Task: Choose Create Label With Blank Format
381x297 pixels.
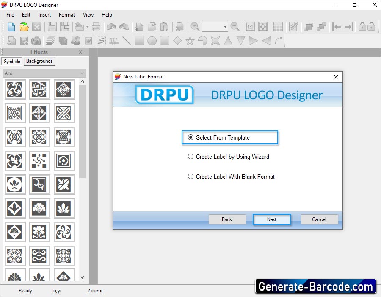Action: pos(231,177)
